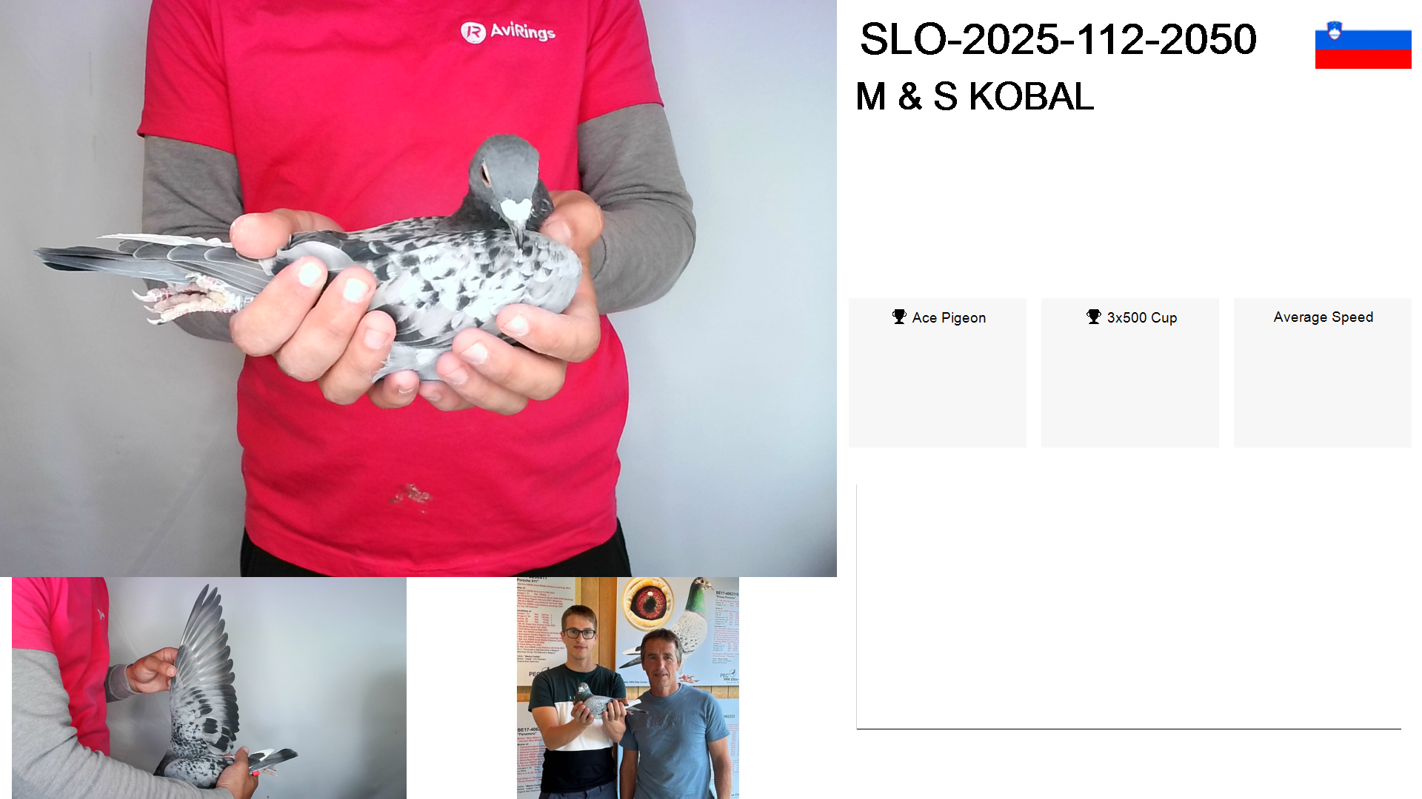Click the owner name M & S KOBAL

[x=975, y=96]
